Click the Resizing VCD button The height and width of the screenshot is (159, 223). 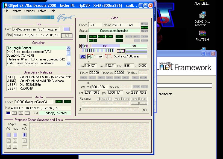[x=118, y=99]
